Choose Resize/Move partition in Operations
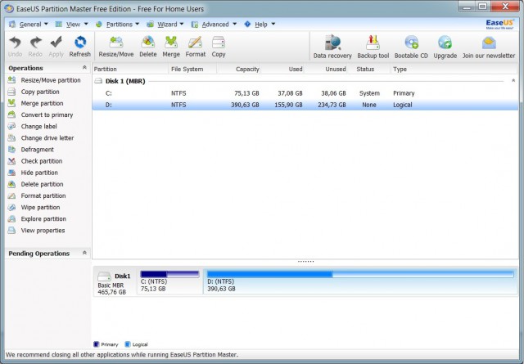This screenshot has height=364, width=524. tap(44, 80)
